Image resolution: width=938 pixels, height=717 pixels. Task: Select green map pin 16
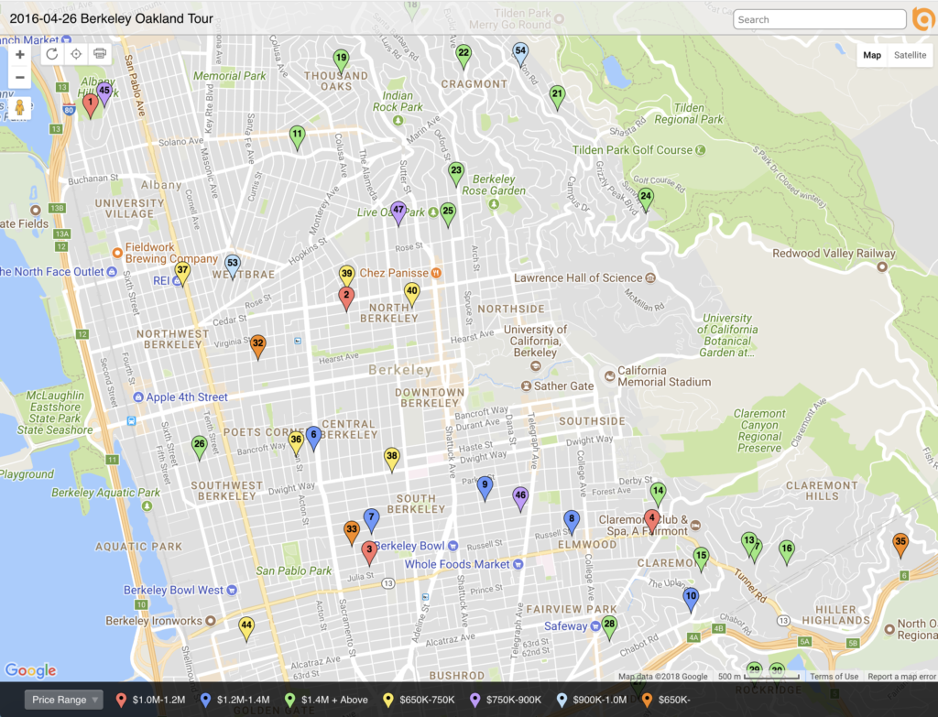(x=787, y=552)
